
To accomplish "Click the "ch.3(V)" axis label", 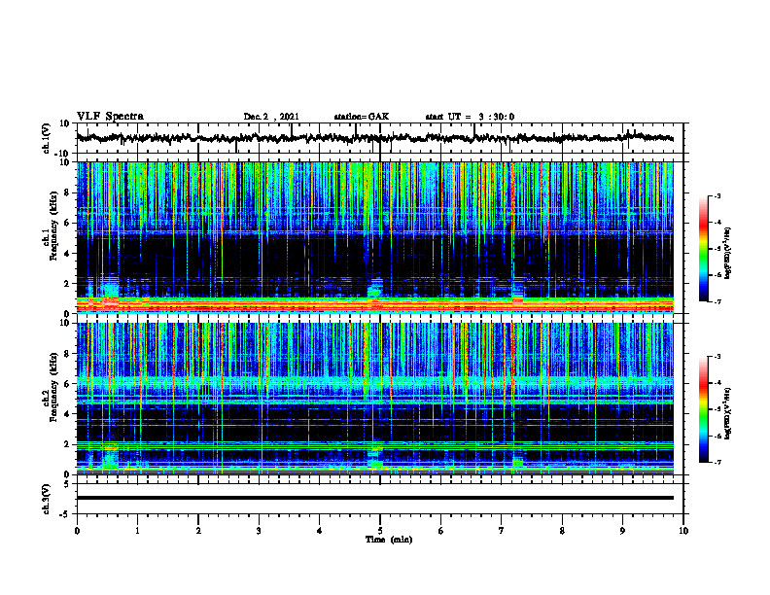I will pyautogui.click(x=47, y=499).
